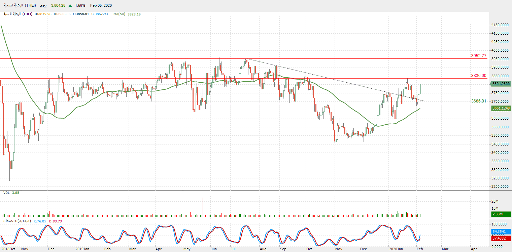Click the Jul time axis label
Viewport: 512px width, 252px height.
tap(234, 249)
